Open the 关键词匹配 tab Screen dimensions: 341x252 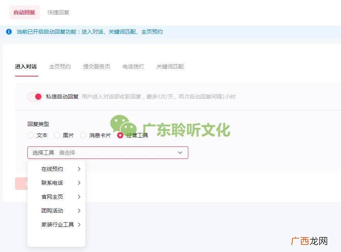tap(170, 66)
